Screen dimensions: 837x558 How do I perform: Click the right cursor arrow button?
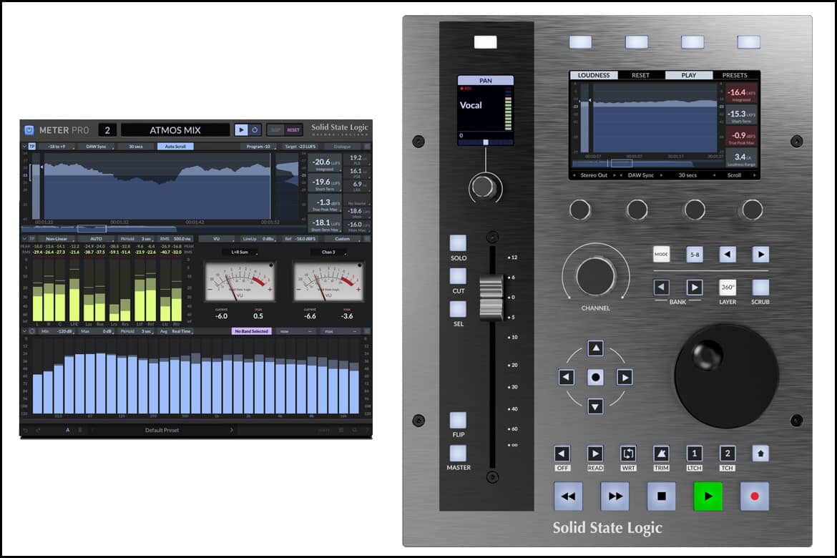[625, 378]
